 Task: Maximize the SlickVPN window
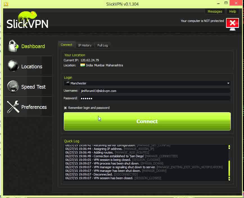click(226, 3)
